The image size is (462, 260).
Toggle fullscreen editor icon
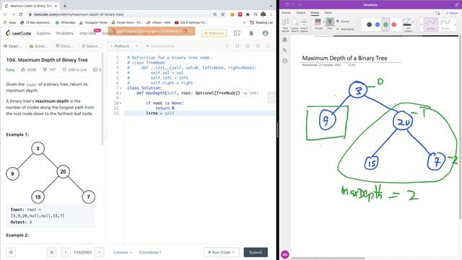(x=268, y=46)
